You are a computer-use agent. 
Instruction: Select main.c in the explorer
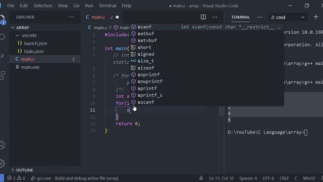(45, 59)
